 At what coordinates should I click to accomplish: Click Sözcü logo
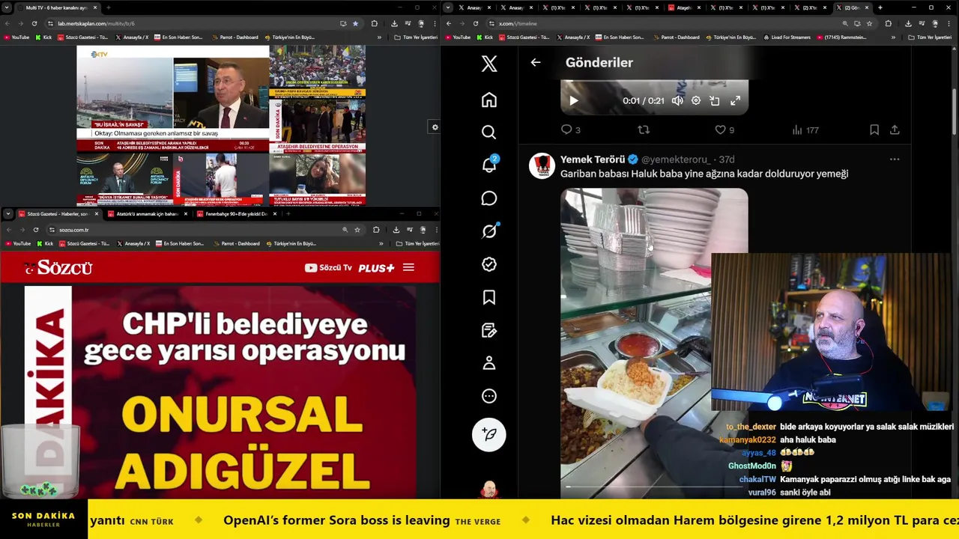click(58, 268)
